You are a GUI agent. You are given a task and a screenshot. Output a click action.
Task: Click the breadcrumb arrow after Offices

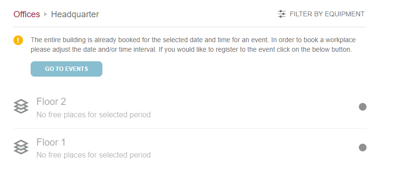click(45, 14)
